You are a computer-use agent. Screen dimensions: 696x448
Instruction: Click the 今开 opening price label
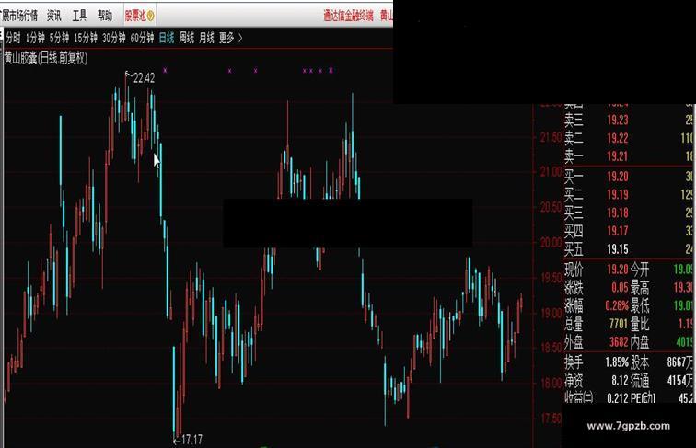point(640,270)
